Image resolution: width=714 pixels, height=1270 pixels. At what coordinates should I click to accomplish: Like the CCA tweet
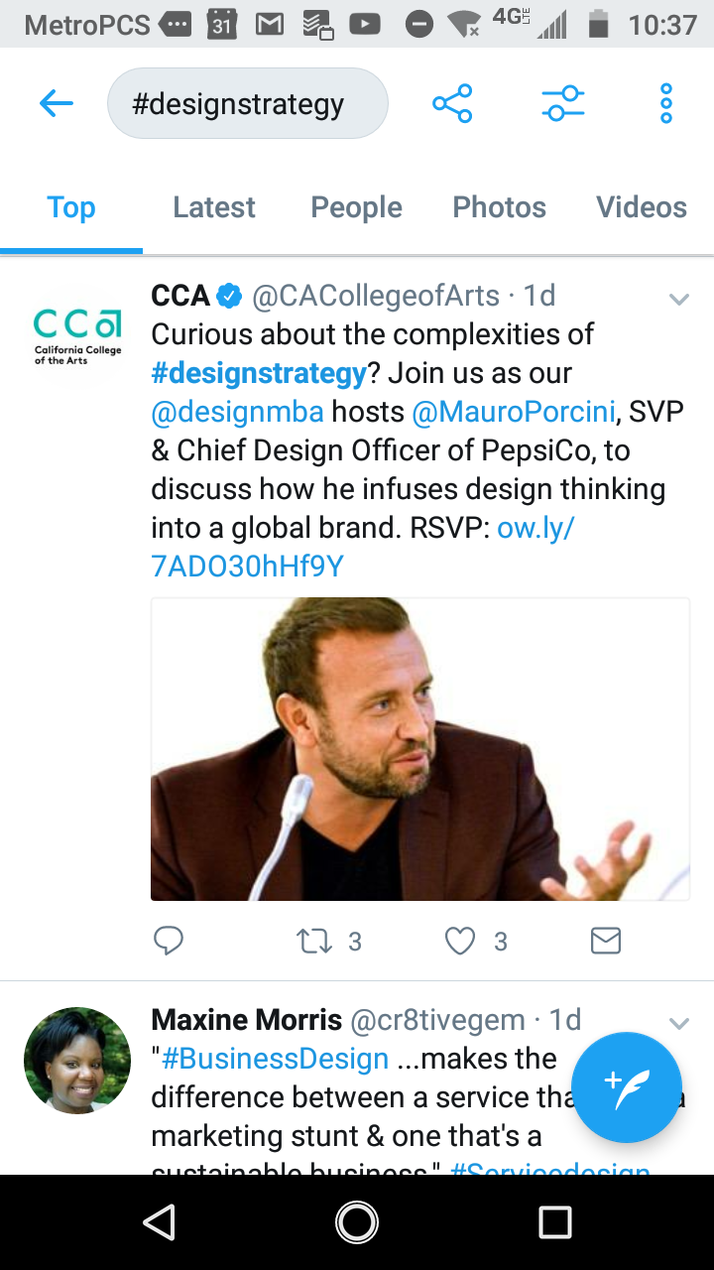(x=460, y=940)
